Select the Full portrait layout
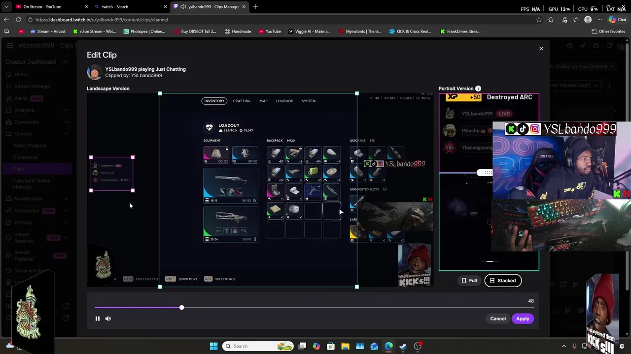Image resolution: width=631 pixels, height=354 pixels. (469, 281)
